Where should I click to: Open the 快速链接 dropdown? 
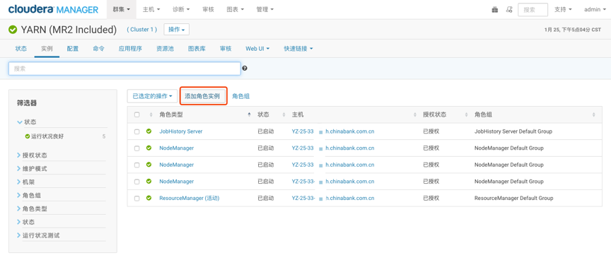click(298, 49)
